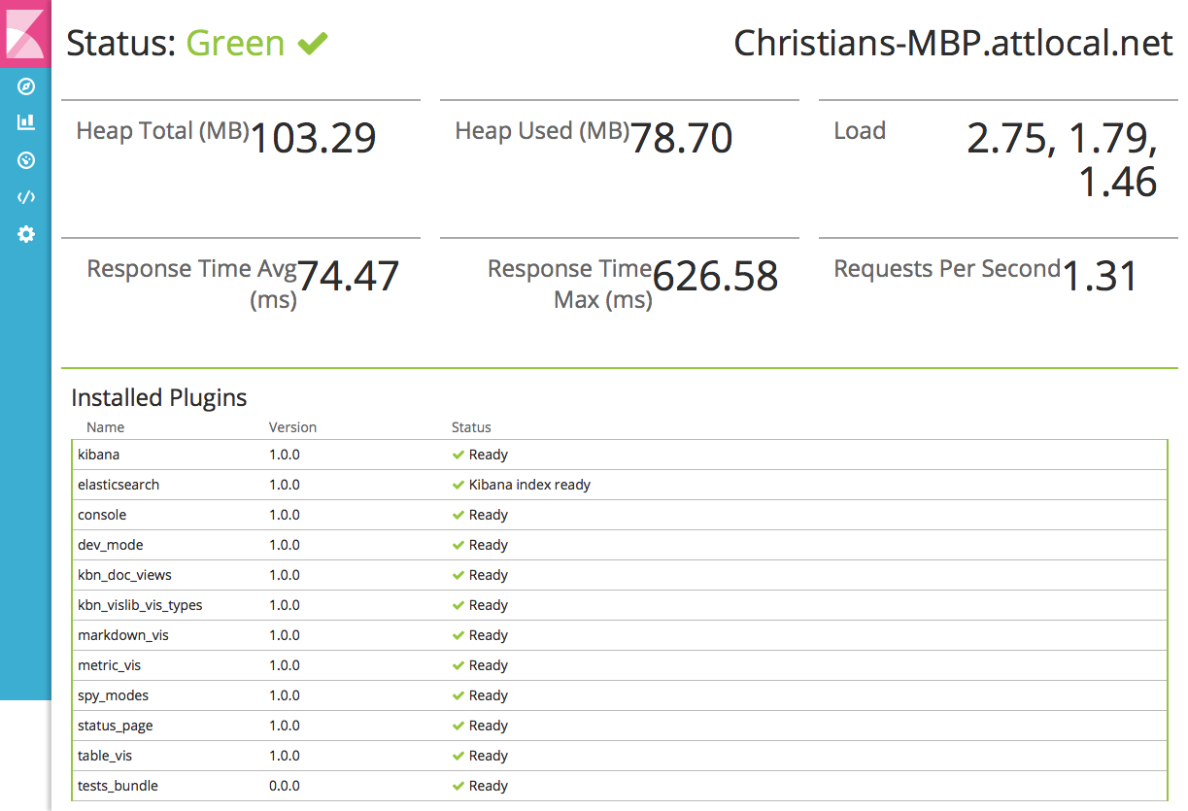Click the Requests Per Second value 1.31
This screenshot has height=811, width=1188.
point(1100,276)
